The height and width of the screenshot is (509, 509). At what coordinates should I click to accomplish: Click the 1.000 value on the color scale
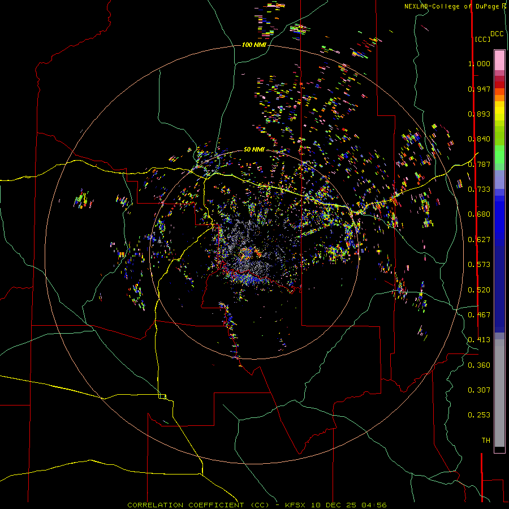pos(479,63)
